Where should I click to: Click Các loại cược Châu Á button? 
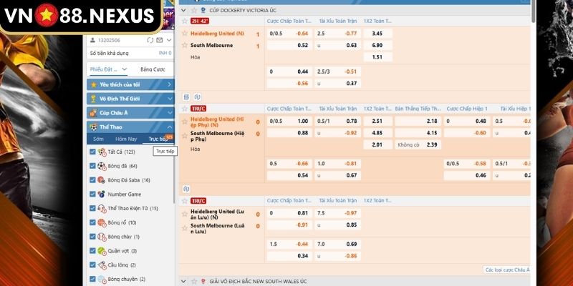(x=507, y=270)
